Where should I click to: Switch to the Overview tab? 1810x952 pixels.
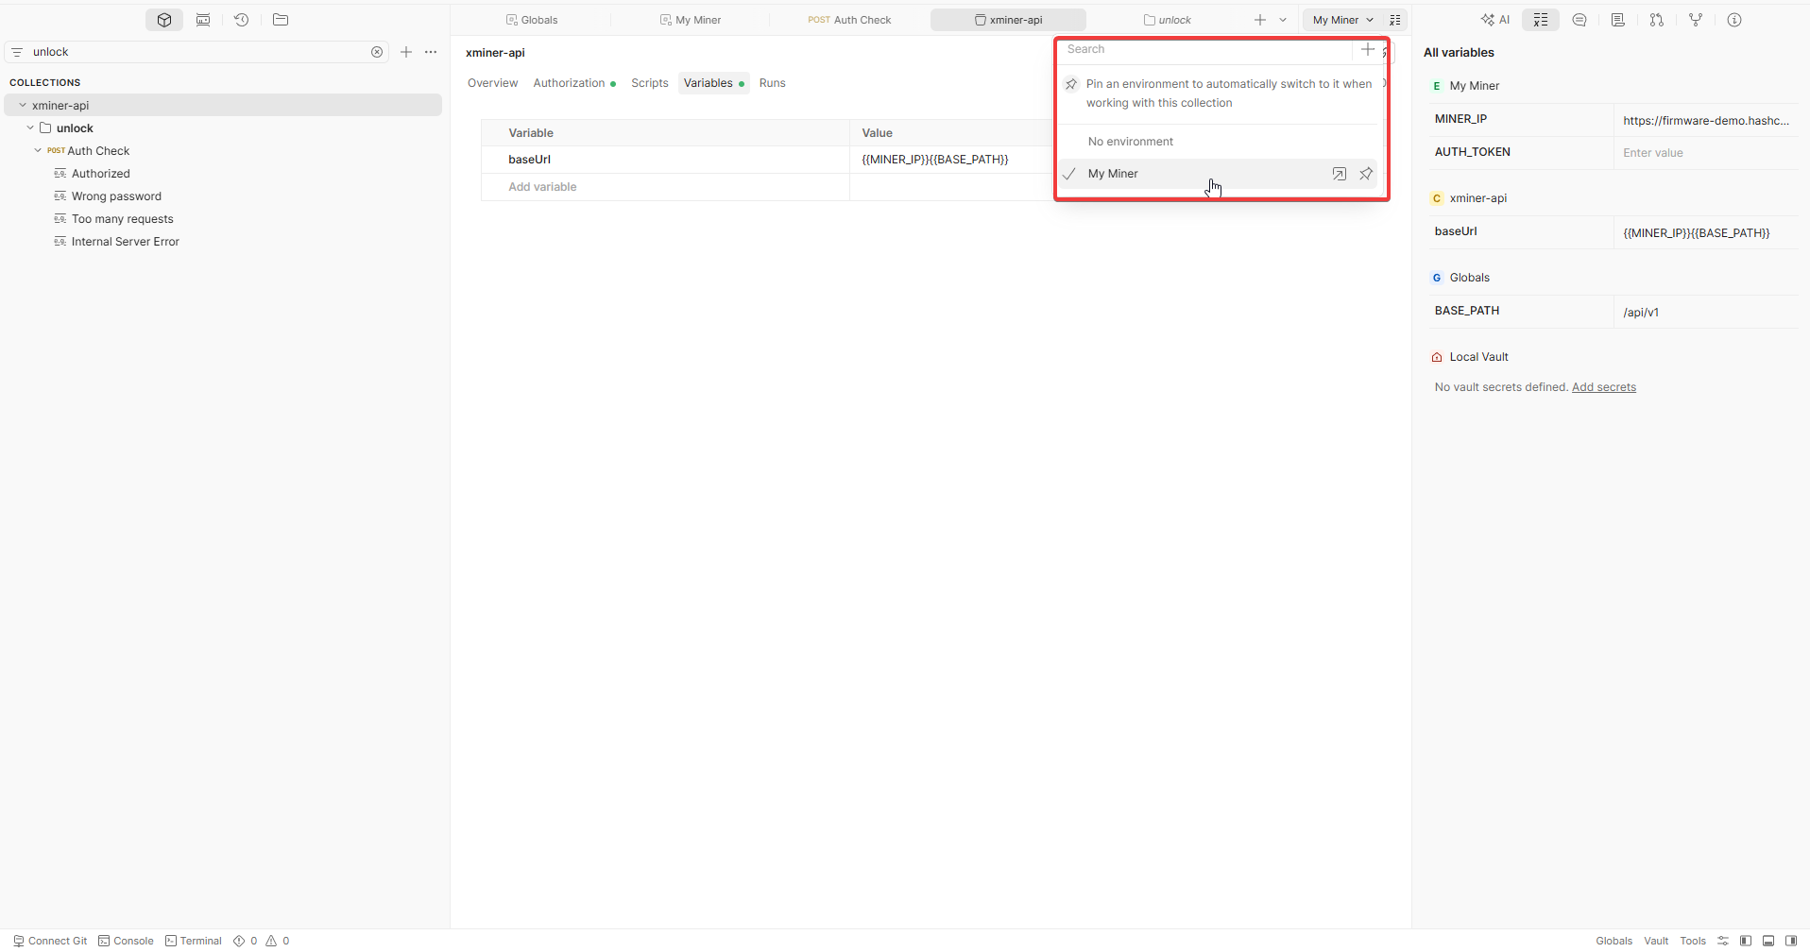pos(493,83)
